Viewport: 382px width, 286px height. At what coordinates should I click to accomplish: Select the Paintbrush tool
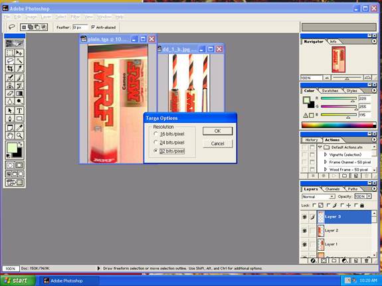pos(19,78)
